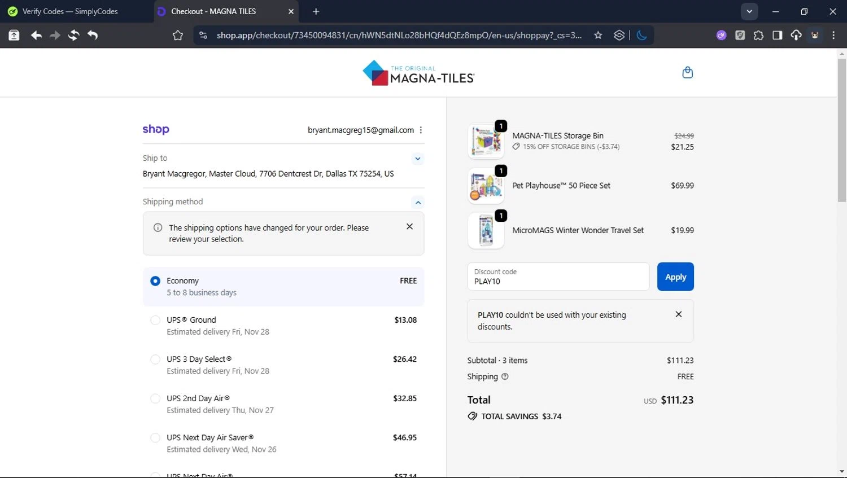Image resolution: width=847 pixels, height=478 pixels.
Task: Open the profile avatar icon
Action: [x=815, y=35]
